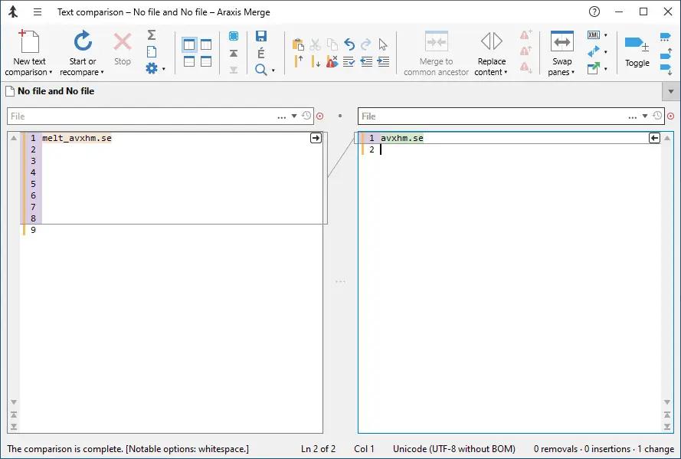Click the paste clipboard icon
The width and height of the screenshot is (681, 459).
(x=298, y=44)
